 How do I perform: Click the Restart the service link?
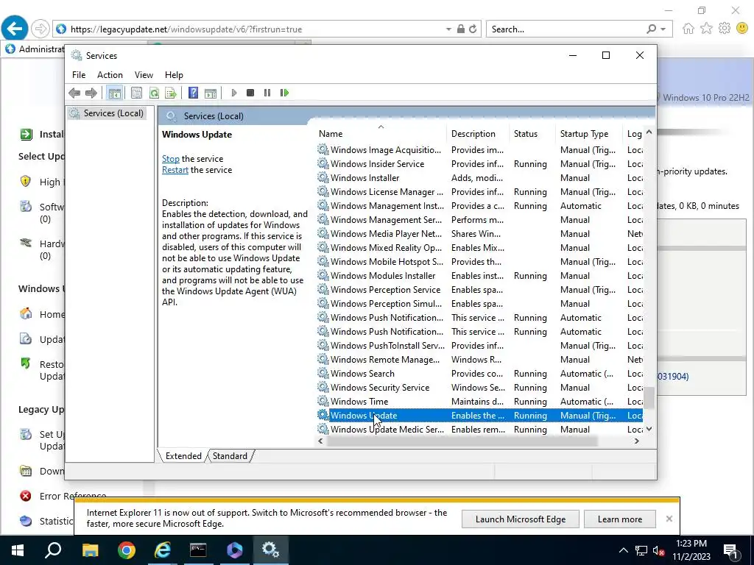[175, 170]
